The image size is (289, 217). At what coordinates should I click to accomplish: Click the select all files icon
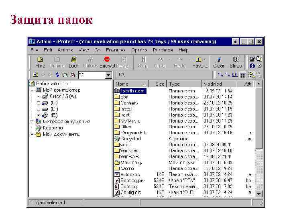pyautogui.click(x=65, y=75)
